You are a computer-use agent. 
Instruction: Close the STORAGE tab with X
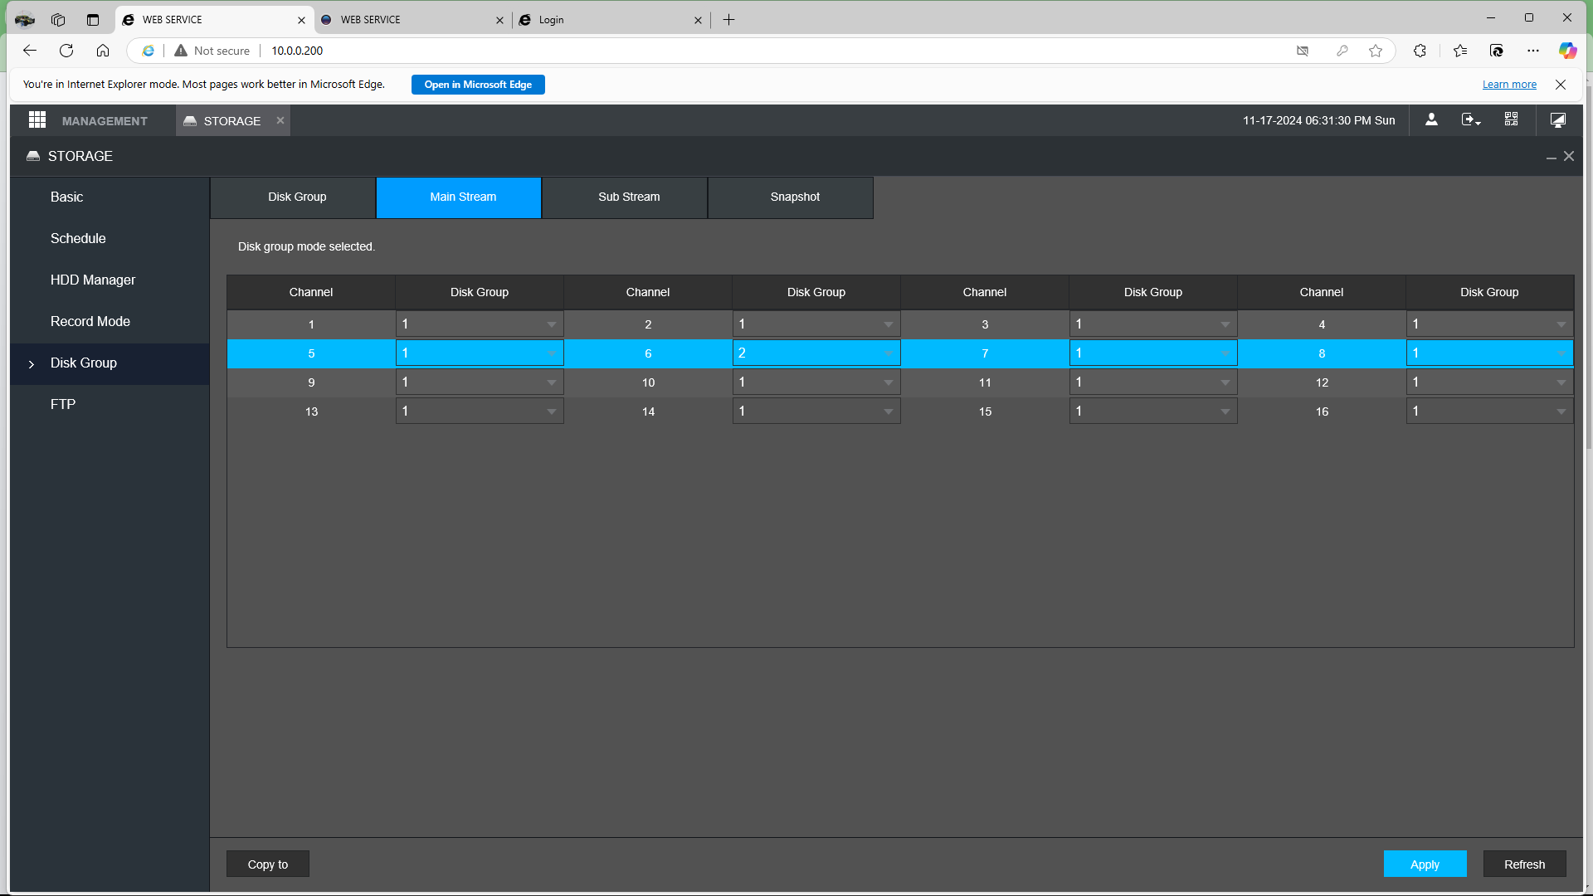click(x=280, y=120)
